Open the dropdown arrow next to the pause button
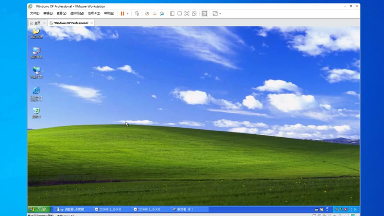Screen dimensions: 384x216 click(127, 13)
